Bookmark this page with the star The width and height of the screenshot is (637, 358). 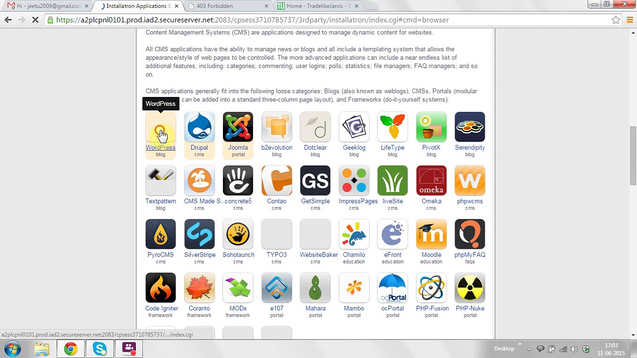coord(616,20)
